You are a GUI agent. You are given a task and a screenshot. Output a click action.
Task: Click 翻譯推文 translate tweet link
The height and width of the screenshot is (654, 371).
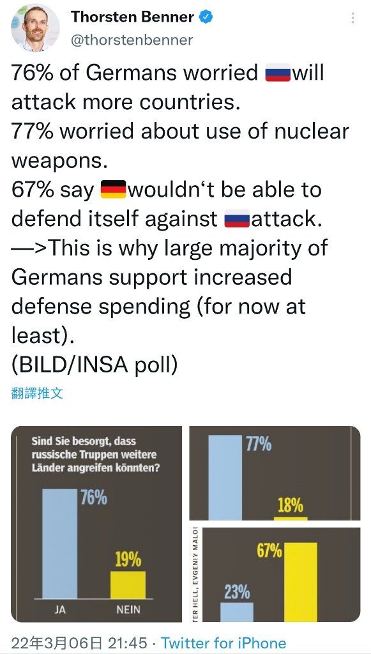pos(37,393)
